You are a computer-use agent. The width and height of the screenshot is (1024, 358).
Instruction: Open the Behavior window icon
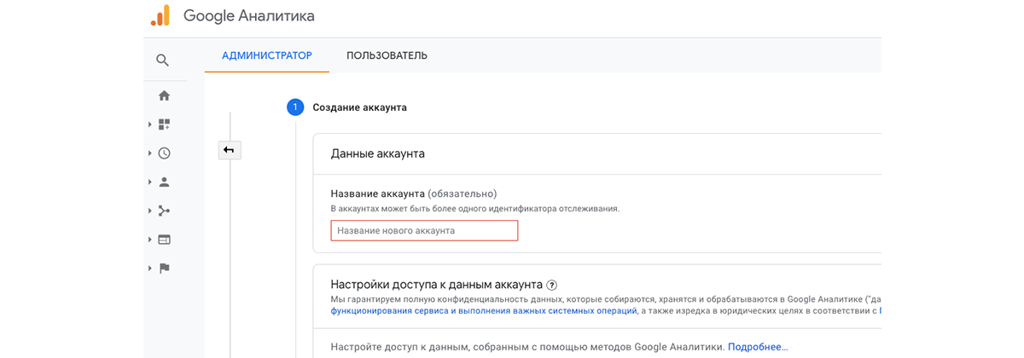pyautogui.click(x=165, y=240)
